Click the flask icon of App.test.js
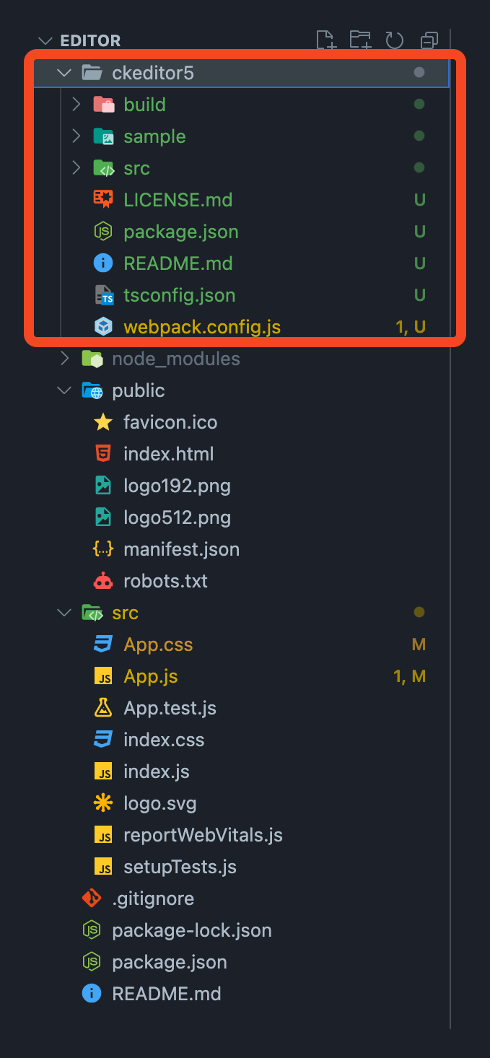 pyautogui.click(x=103, y=708)
